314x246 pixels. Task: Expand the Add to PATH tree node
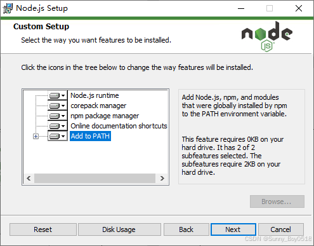point(36,136)
